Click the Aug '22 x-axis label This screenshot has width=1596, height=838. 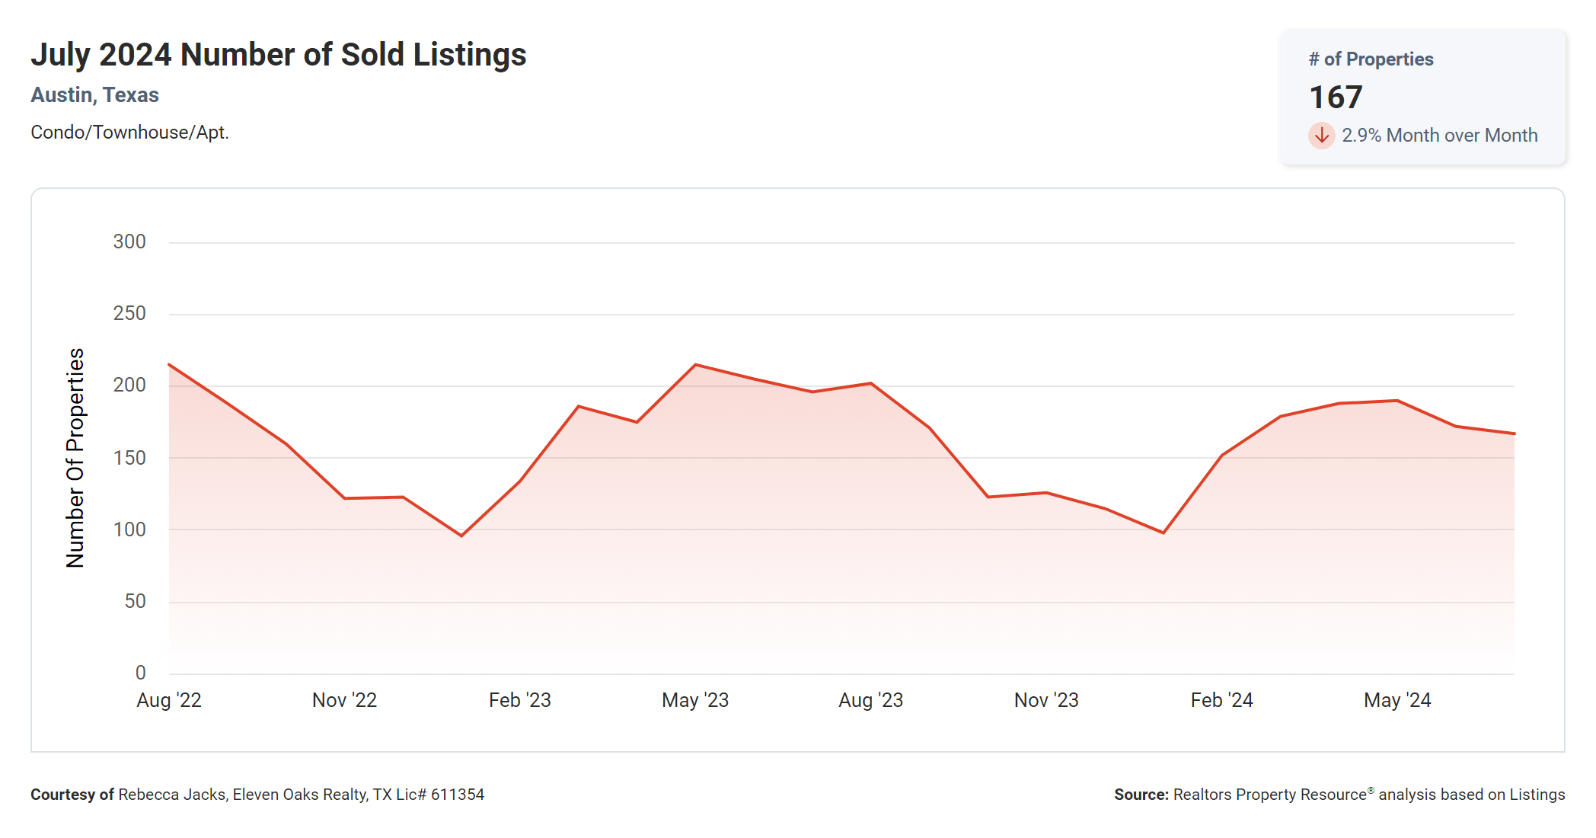(x=169, y=700)
